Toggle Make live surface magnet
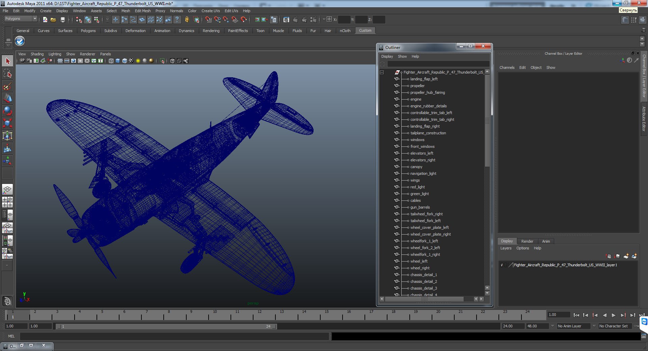 click(244, 20)
